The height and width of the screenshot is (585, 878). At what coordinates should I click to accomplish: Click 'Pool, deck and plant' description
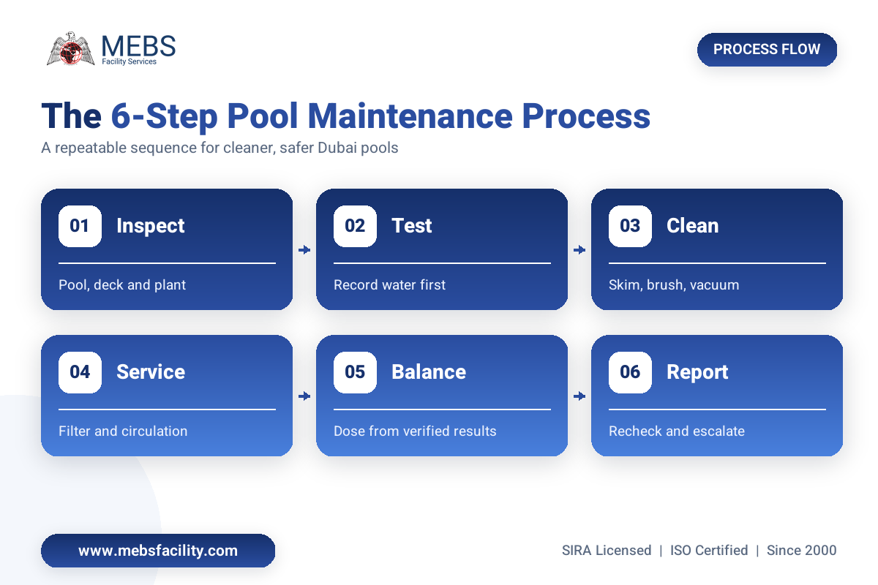click(122, 285)
